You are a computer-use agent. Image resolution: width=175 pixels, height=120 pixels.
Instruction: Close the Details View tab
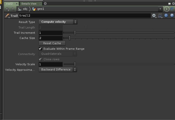(x=40, y=4)
